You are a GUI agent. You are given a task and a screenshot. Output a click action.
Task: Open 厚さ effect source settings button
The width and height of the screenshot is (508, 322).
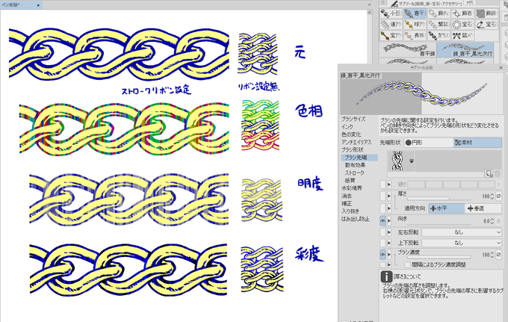[499, 196]
